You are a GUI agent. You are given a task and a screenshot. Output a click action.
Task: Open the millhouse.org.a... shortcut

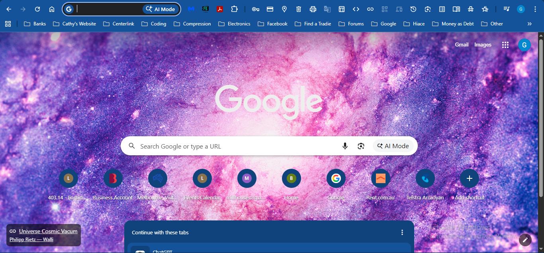[x=247, y=185]
